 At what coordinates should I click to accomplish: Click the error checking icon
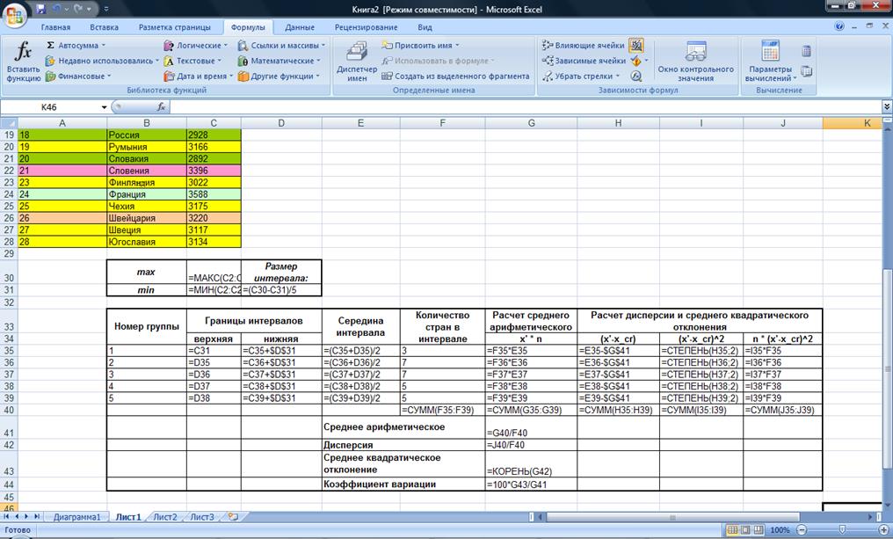tap(636, 61)
